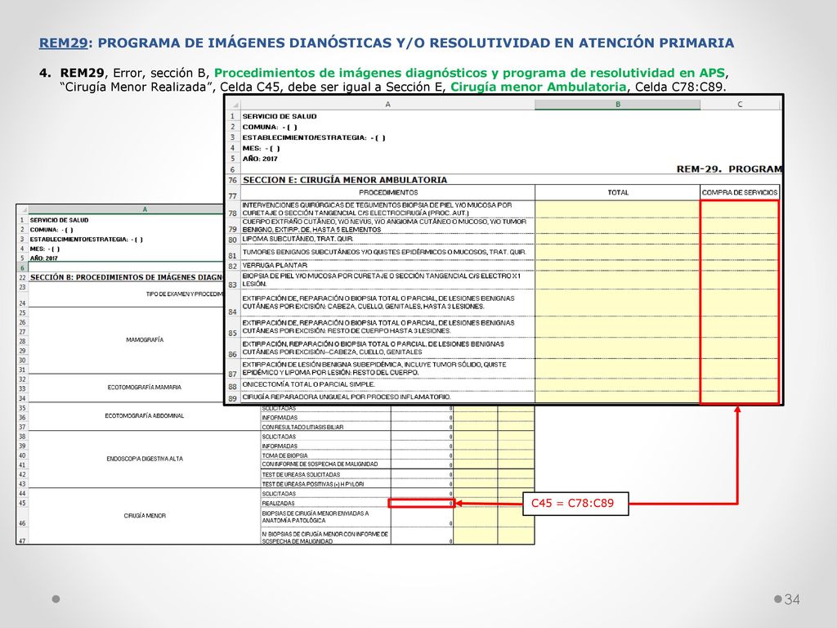Click the yellow TOTAL cell for Onicectomía row
The image size is (837, 628).
click(618, 384)
